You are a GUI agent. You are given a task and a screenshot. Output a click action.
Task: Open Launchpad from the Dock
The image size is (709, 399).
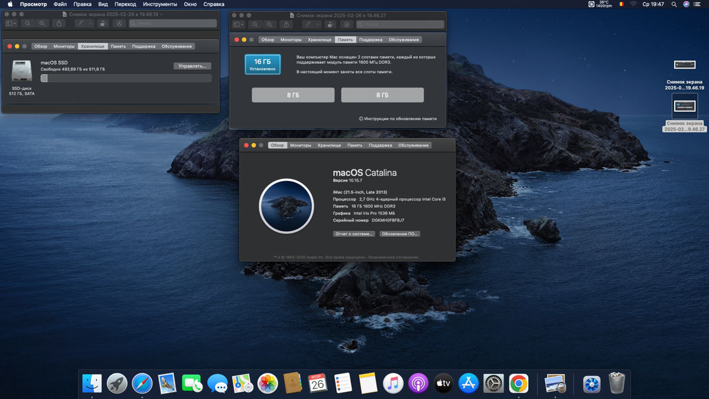[x=117, y=384]
